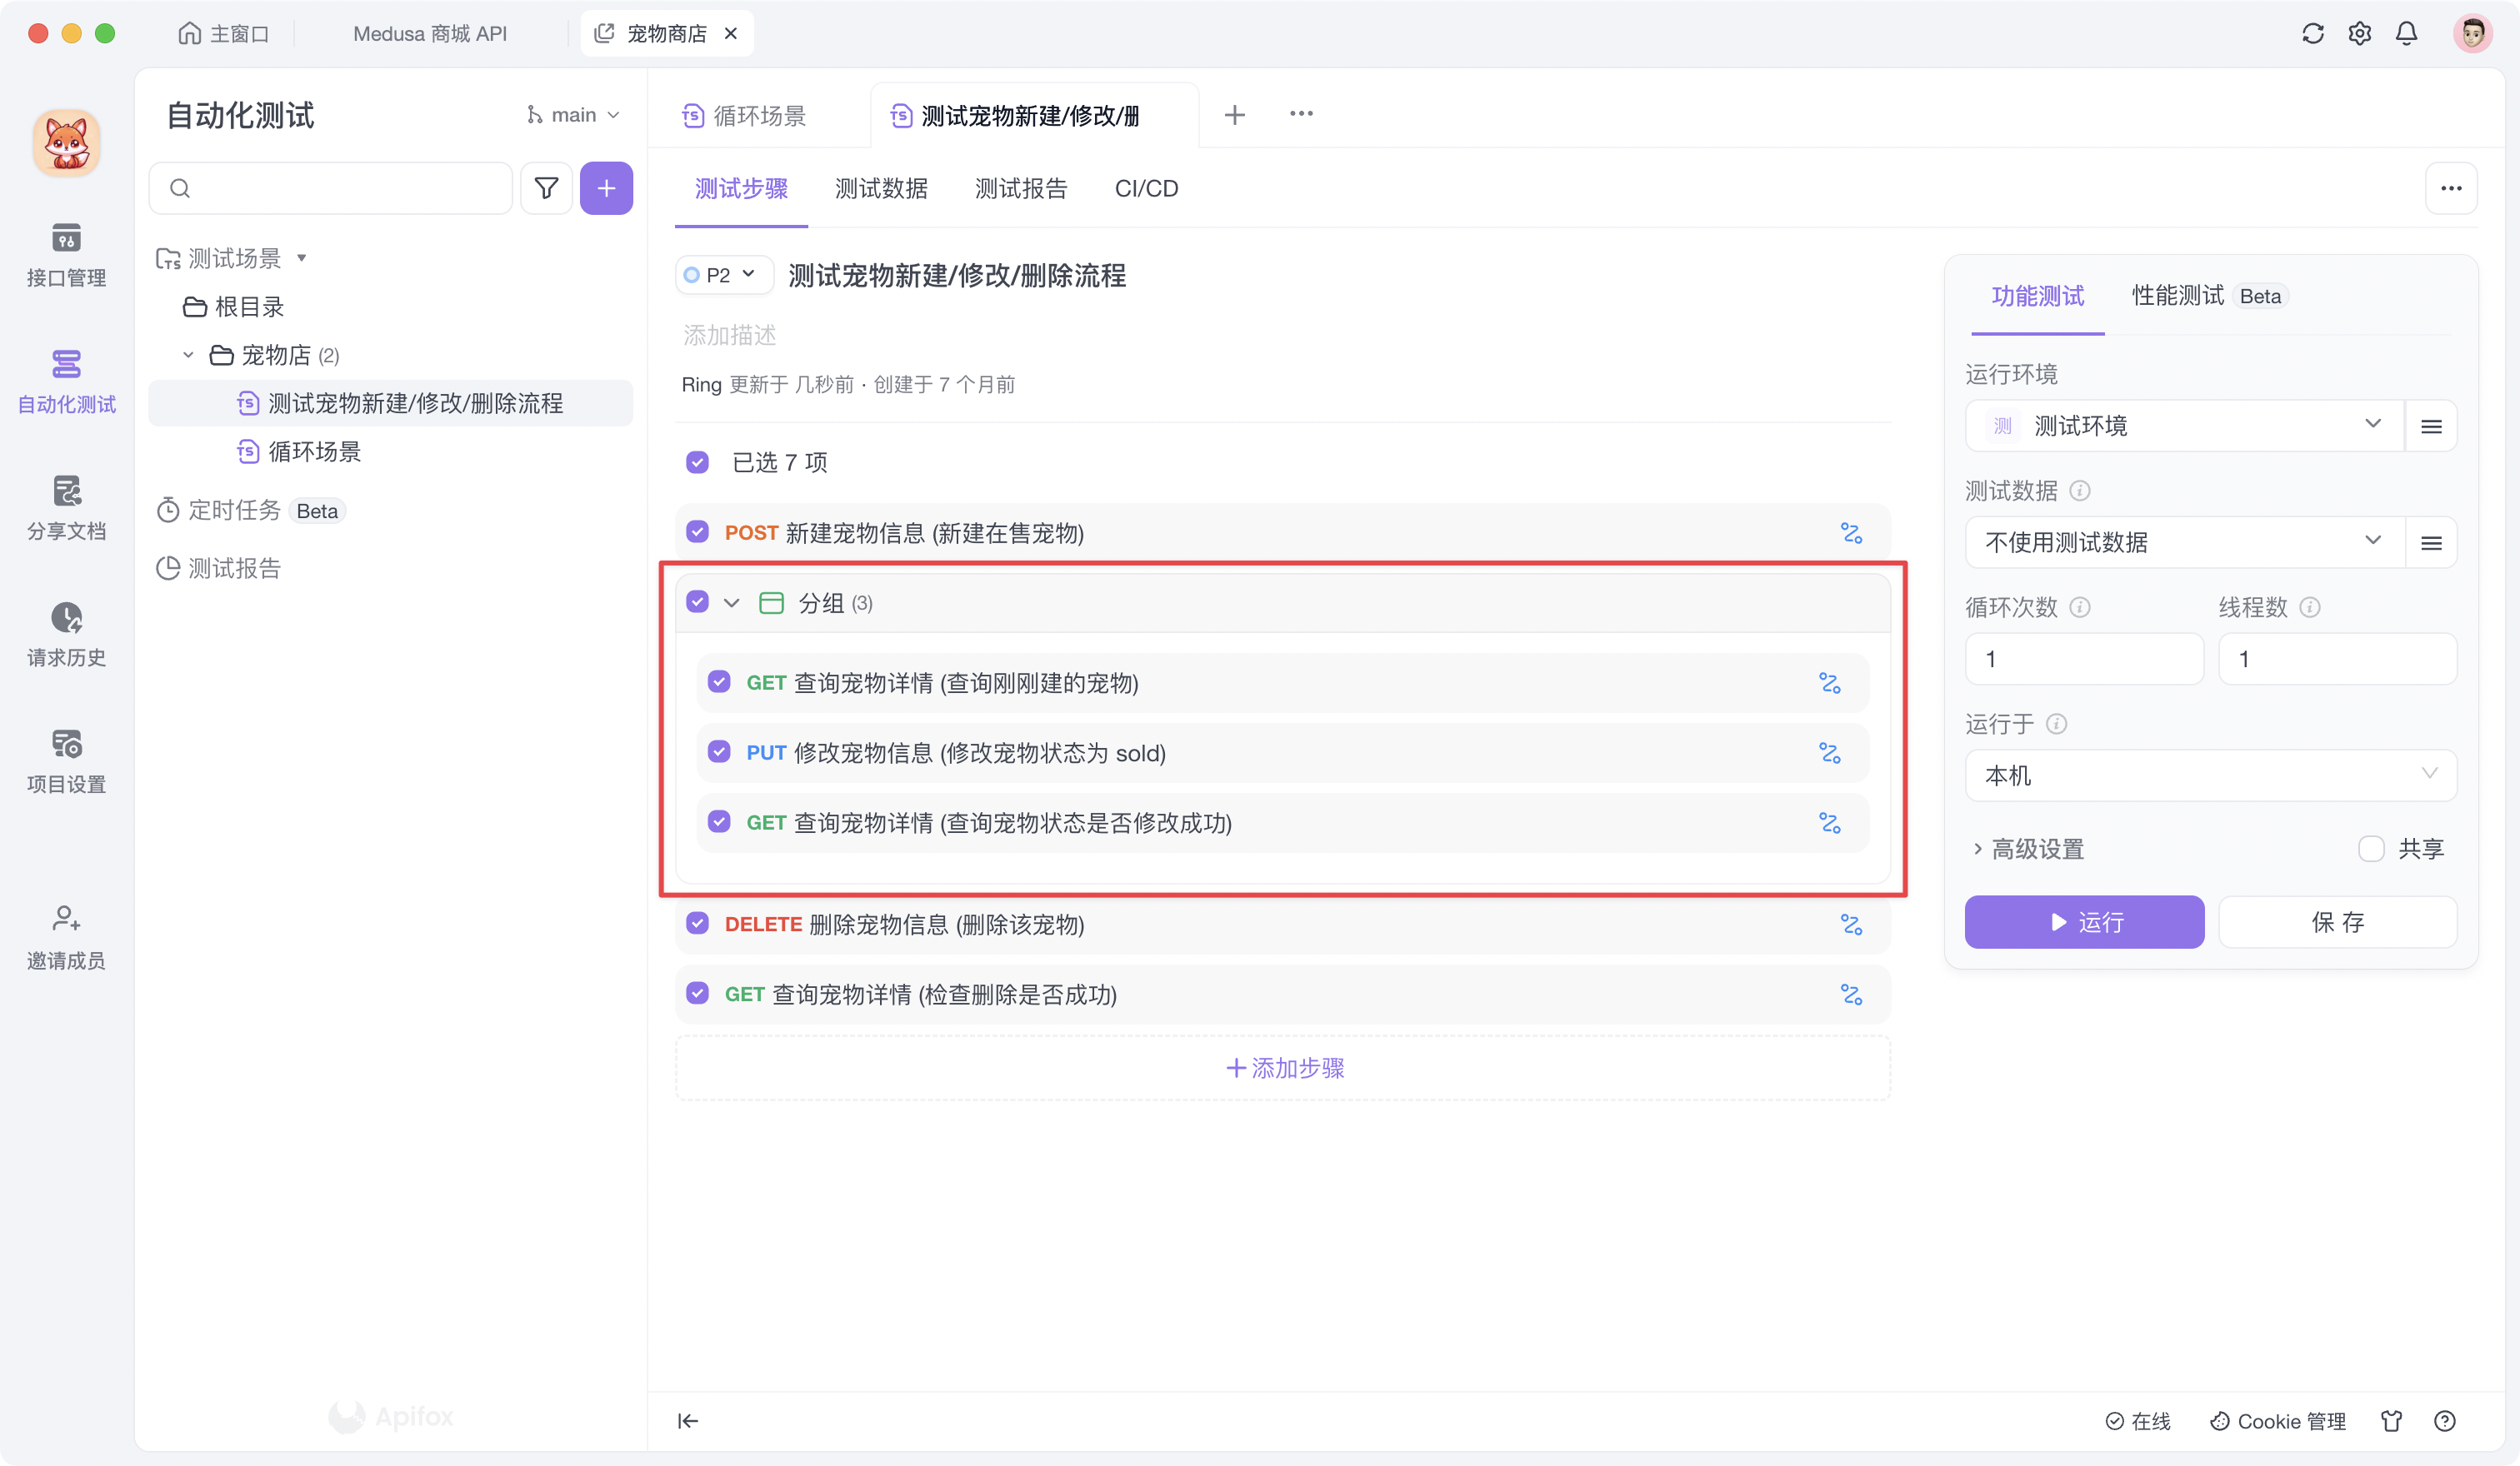Click the filter funnel icon beside the search box
Screen dimensions: 2520x1466
(546, 188)
